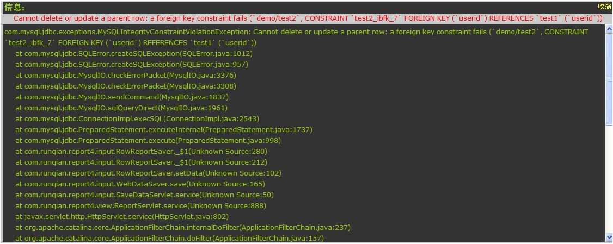Click the ApplicationFilterChain.internalDoFilter line
The width and height of the screenshot is (613, 244).
(183, 227)
